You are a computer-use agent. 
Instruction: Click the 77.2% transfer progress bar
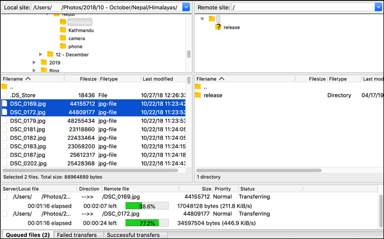click(x=147, y=223)
